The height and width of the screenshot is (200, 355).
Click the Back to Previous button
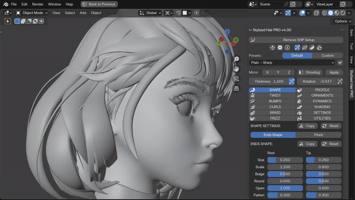99,4
